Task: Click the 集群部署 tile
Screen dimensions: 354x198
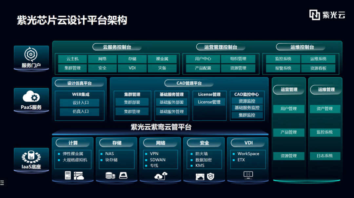Action: (132, 102)
